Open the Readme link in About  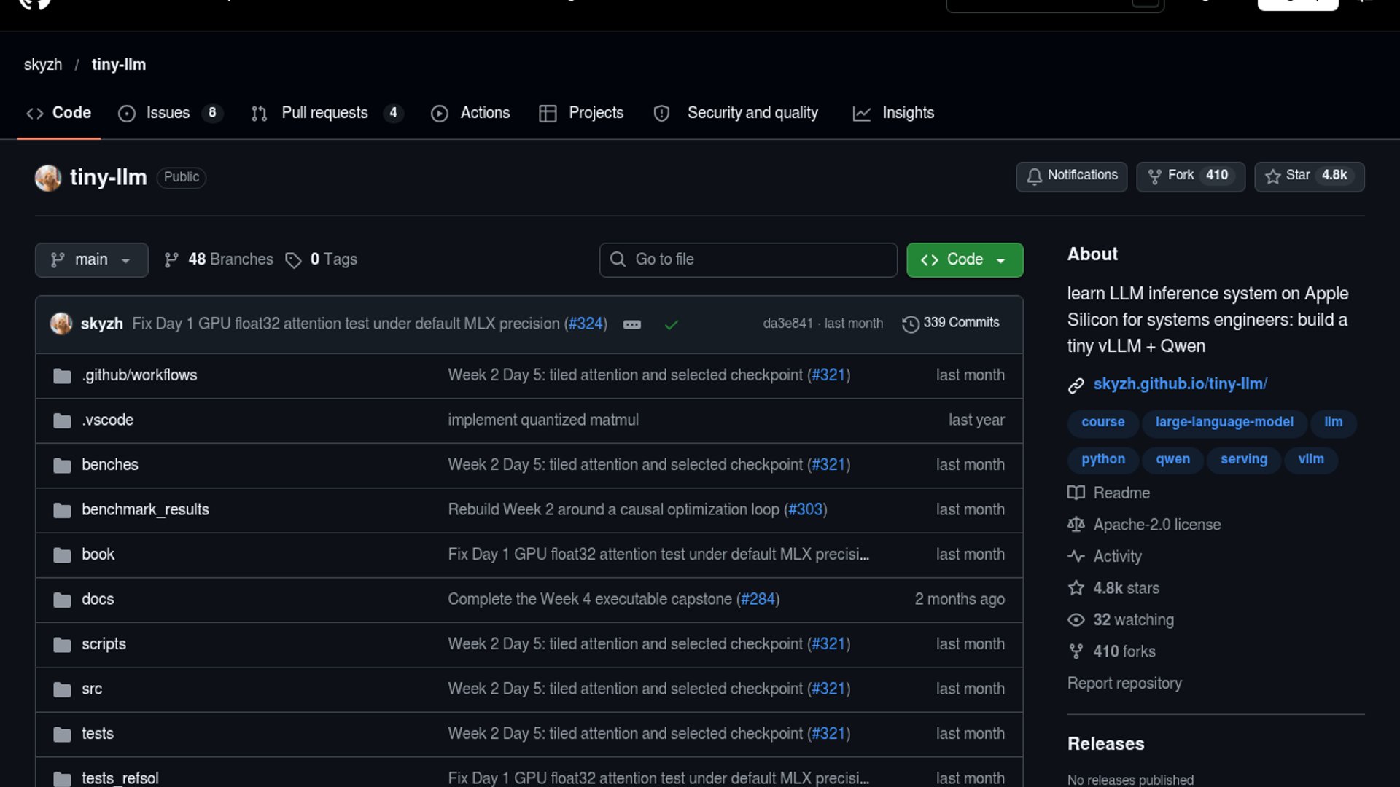pos(1109,493)
